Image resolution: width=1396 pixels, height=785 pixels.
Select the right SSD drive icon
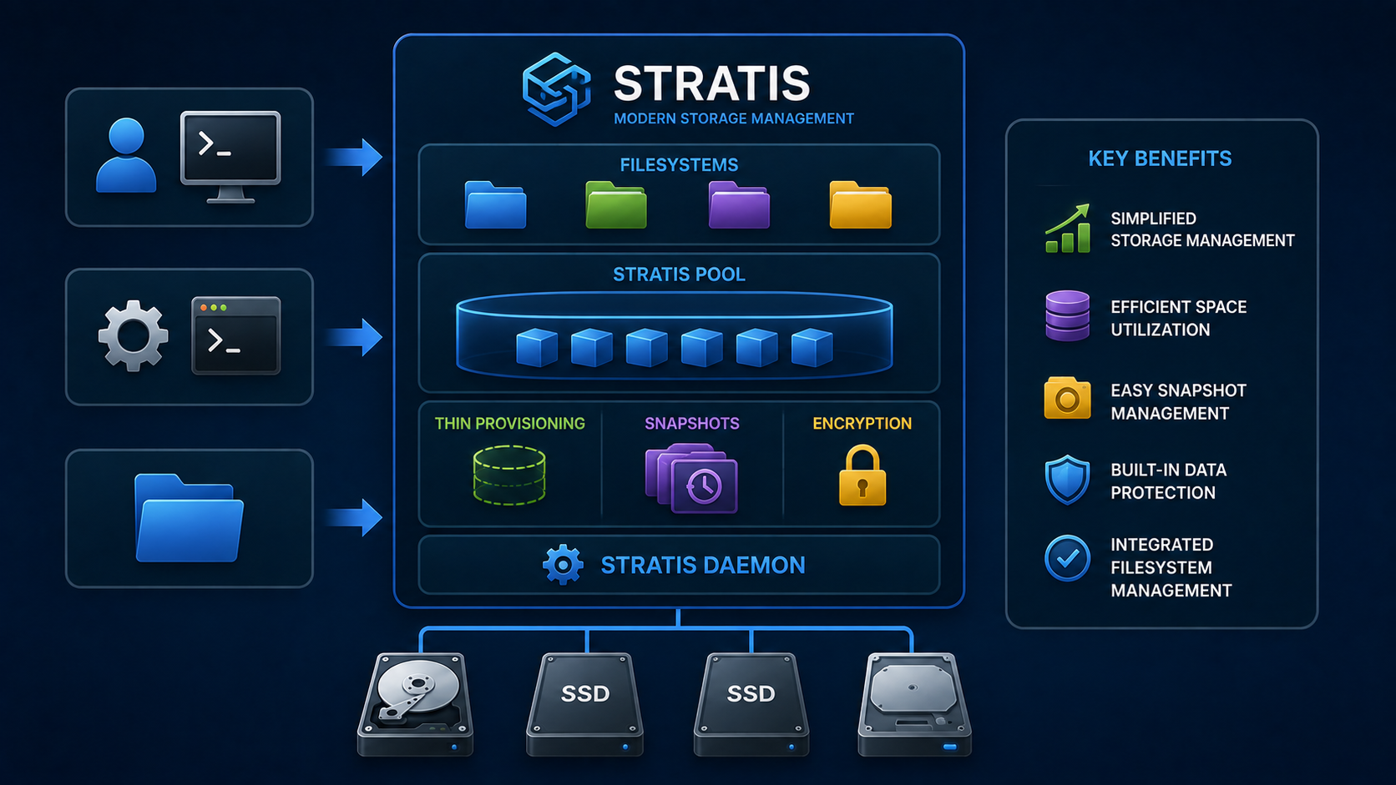(x=751, y=705)
